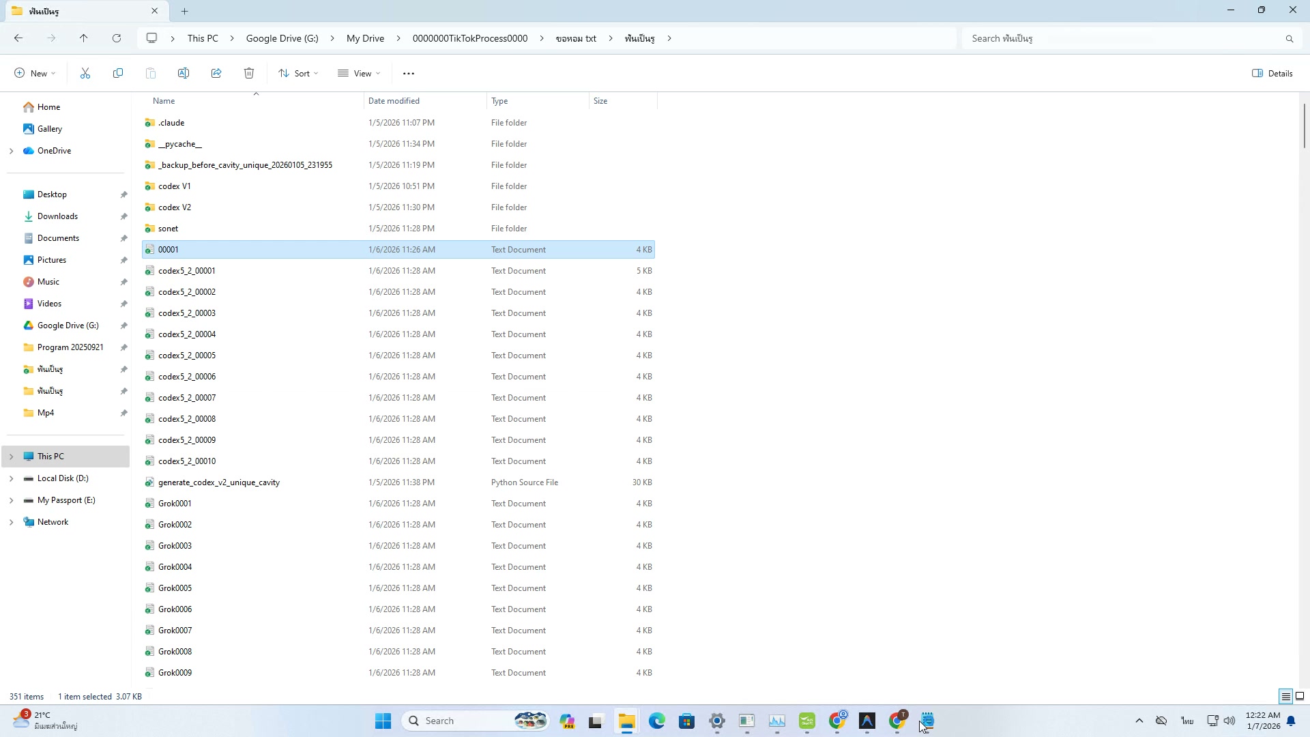Click the Rename icon in toolbar

(x=184, y=73)
